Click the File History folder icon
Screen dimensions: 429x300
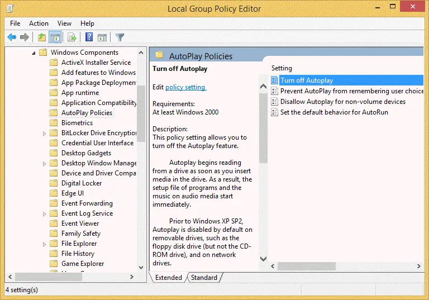click(x=54, y=254)
